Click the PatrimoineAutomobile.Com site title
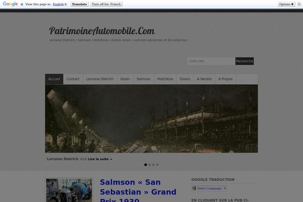 point(102,30)
